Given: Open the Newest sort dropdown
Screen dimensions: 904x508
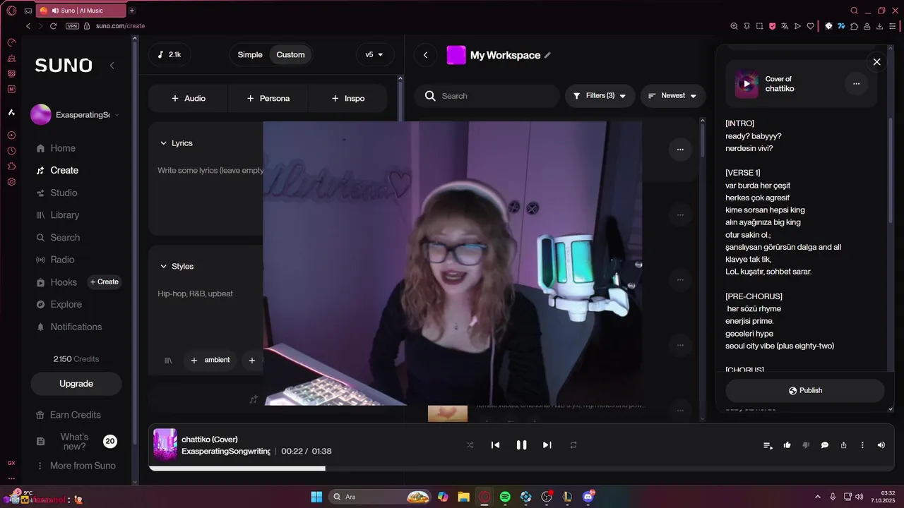Looking at the screenshot, I should (672, 96).
